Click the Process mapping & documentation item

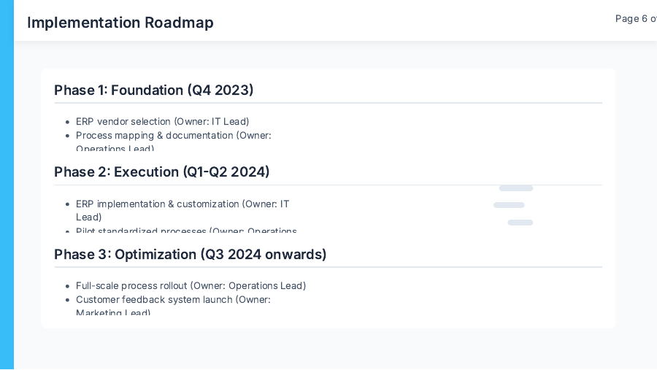pos(173,136)
